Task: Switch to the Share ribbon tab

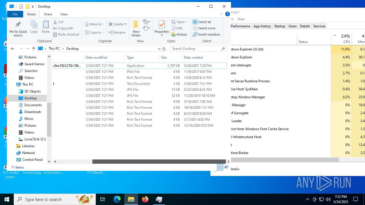Action: pos(48,14)
